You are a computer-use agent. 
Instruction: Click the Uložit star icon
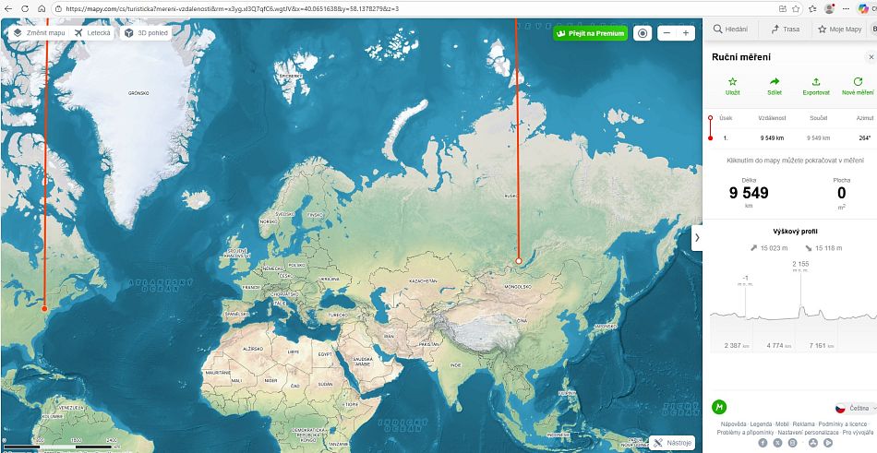pos(732,82)
